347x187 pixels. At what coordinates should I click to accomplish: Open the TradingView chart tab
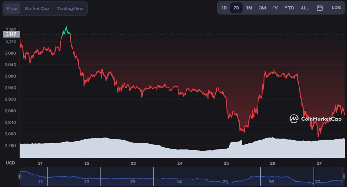(70, 8)
